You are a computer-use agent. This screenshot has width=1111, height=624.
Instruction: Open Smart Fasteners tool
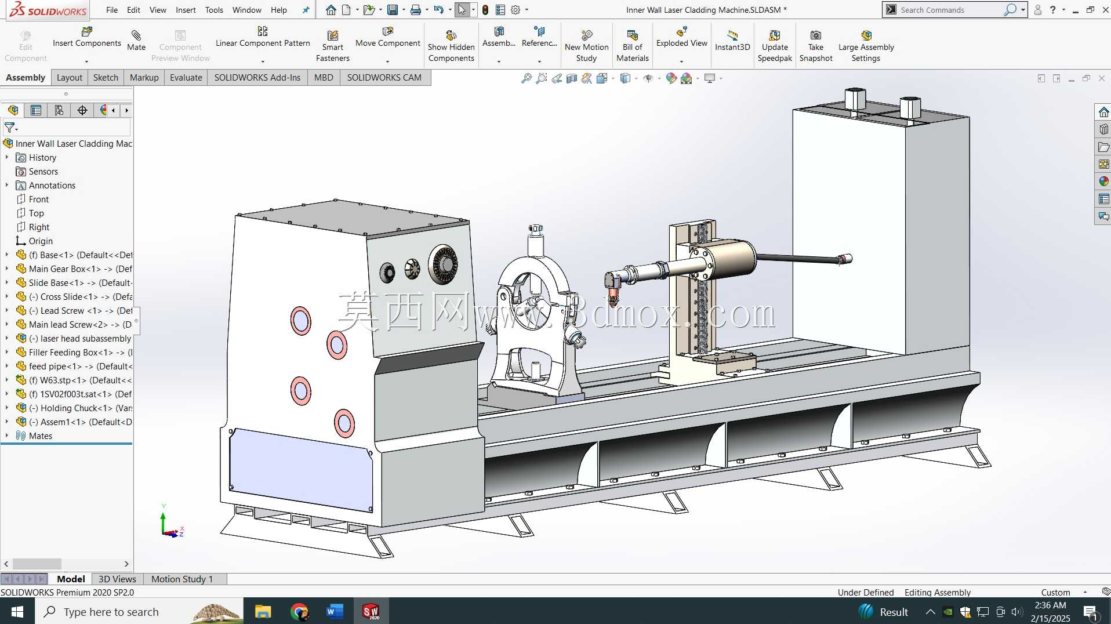(332, 46)
